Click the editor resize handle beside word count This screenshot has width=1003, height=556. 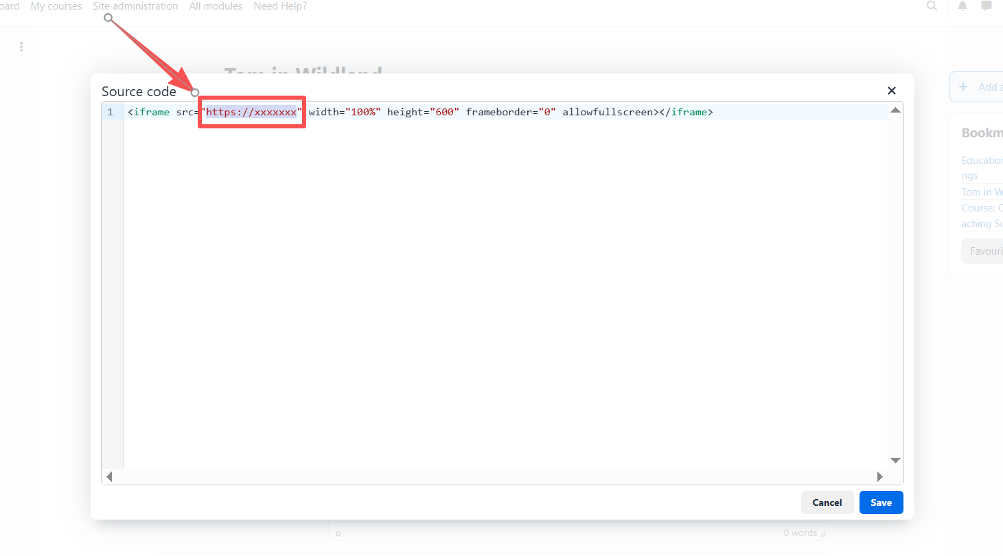(x=823, y=533)
